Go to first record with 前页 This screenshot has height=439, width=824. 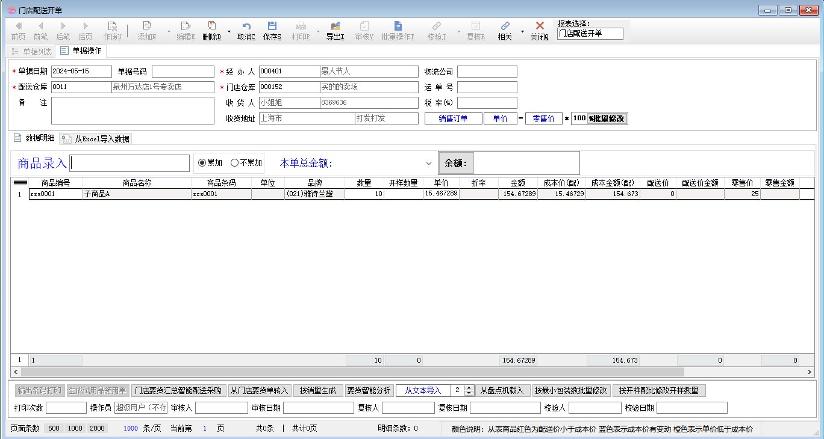(18, 31)
